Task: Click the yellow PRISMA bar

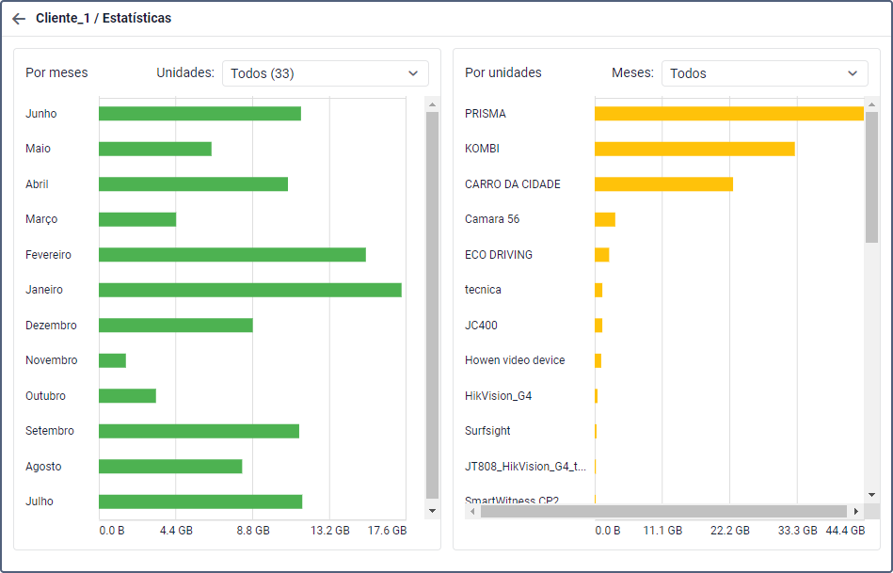Action: (729, 114)
